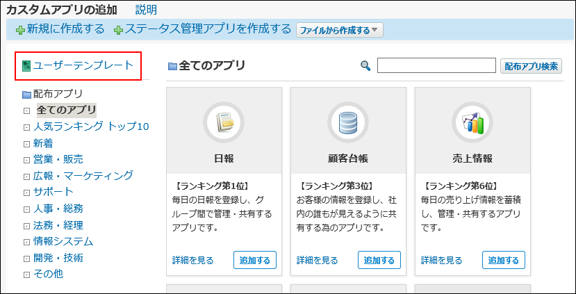Image resolution: width=576 pixels, height=294 pixels.
Task: Click the 【ランキング第6位】 text
Action: pyautogui.click(x=462, y=186)
